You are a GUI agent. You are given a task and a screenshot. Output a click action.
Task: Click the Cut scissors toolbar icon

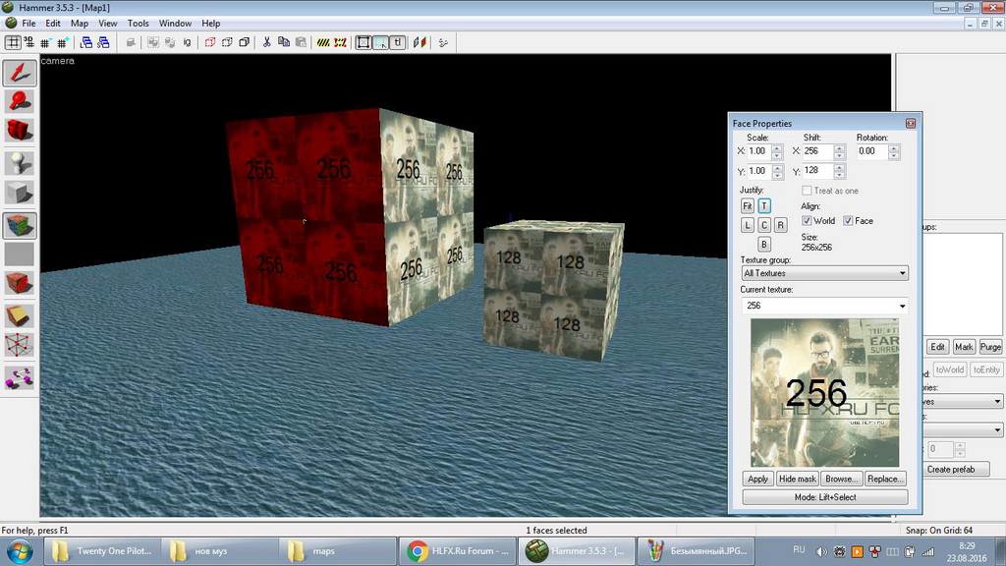(266, 42)
